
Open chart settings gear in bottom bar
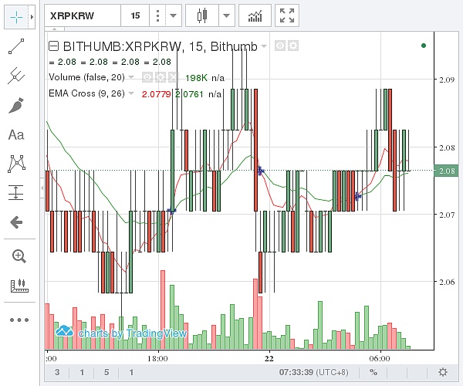(x=443, y=372)
